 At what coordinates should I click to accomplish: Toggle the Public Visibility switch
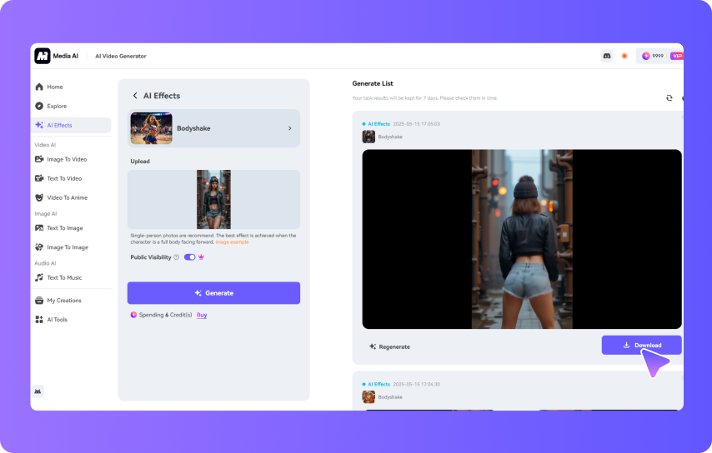point(189,257)
